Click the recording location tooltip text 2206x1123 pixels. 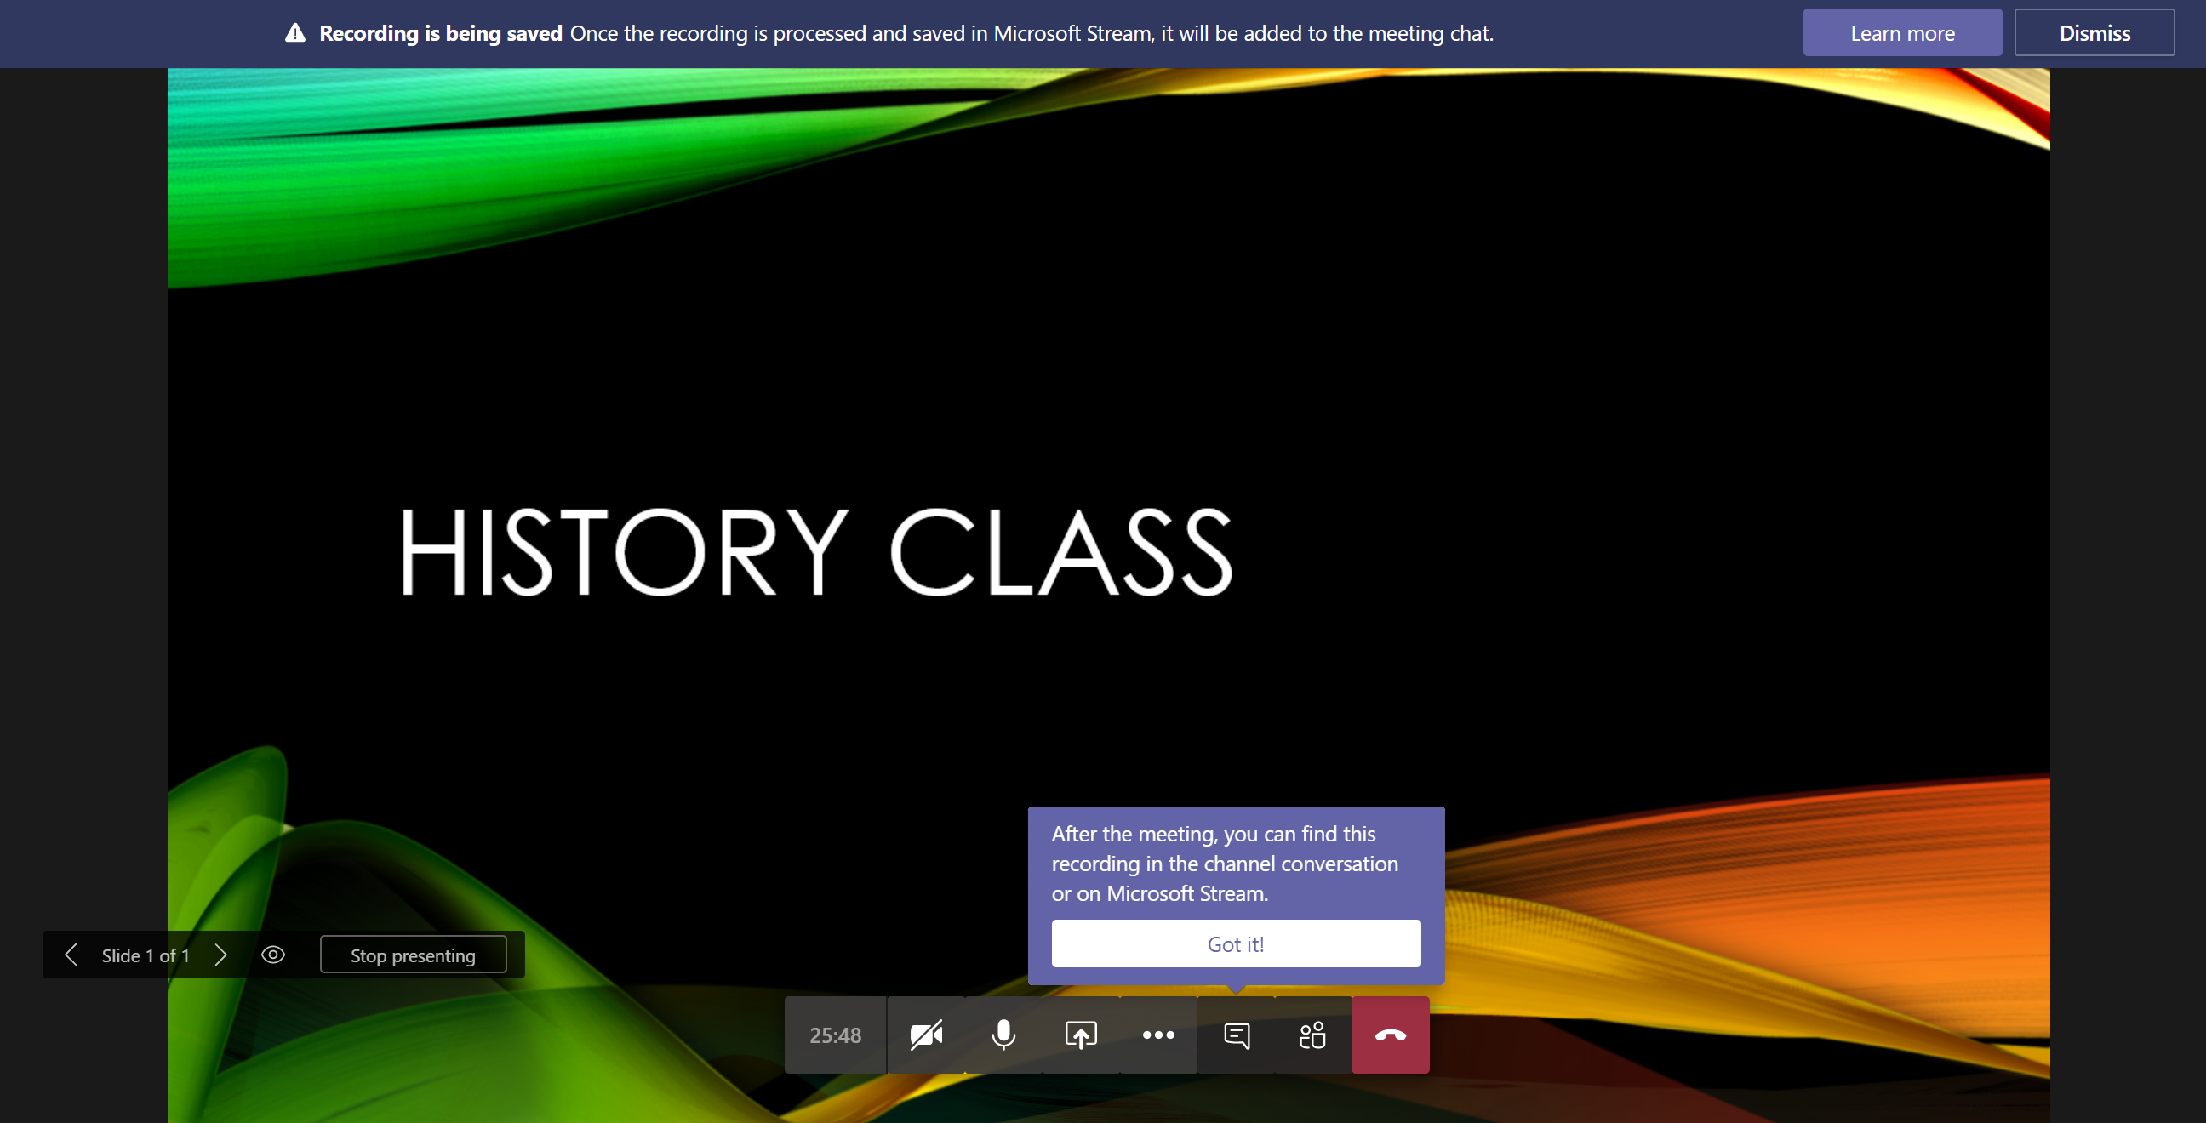pyautogui.click(x=1224, y=863)
